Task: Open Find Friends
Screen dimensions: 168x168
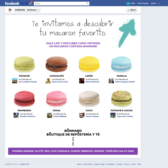Action: [x=143, y=3]
